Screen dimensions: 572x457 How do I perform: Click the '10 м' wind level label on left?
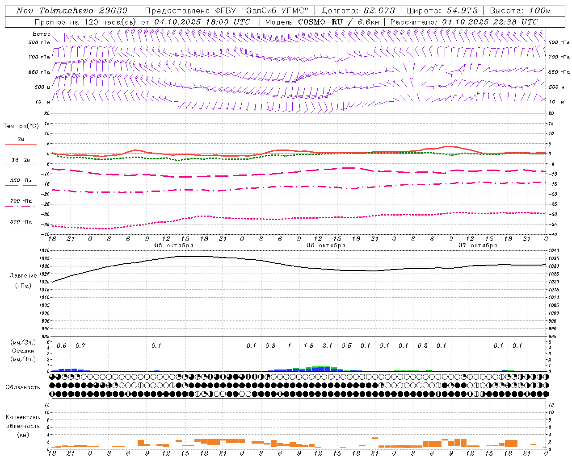click(43, 102)
